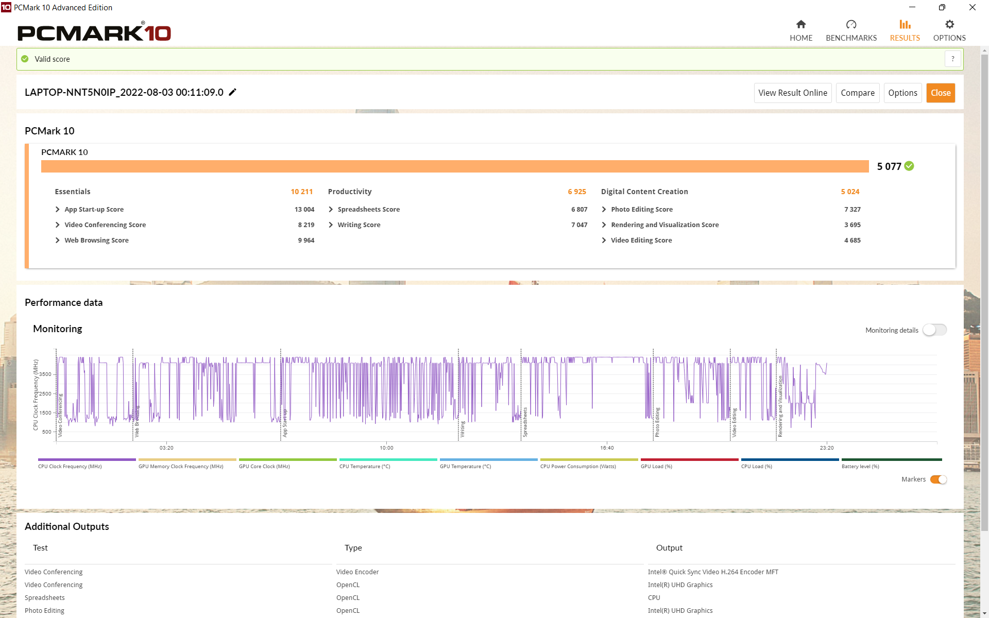The width and height of the screenshot is (989, 618).
Task: Click the orange Close button
Action: click(941, 93)
